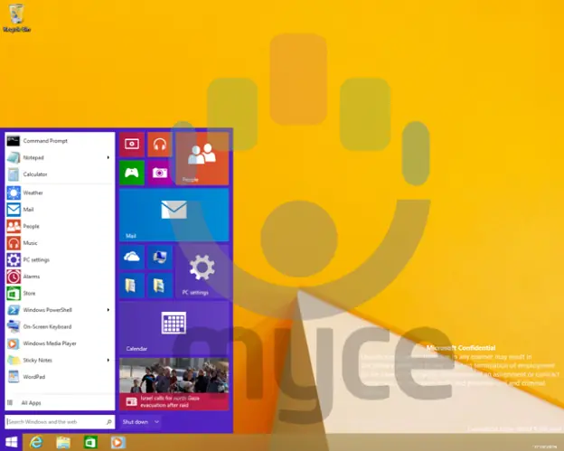Open Store from the taskbar
The width and height of the screenshot is (564, 451).
[90, 442]
